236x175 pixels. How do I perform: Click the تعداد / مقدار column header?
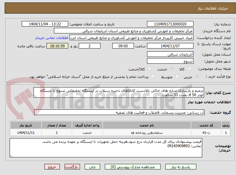point(57,125)
